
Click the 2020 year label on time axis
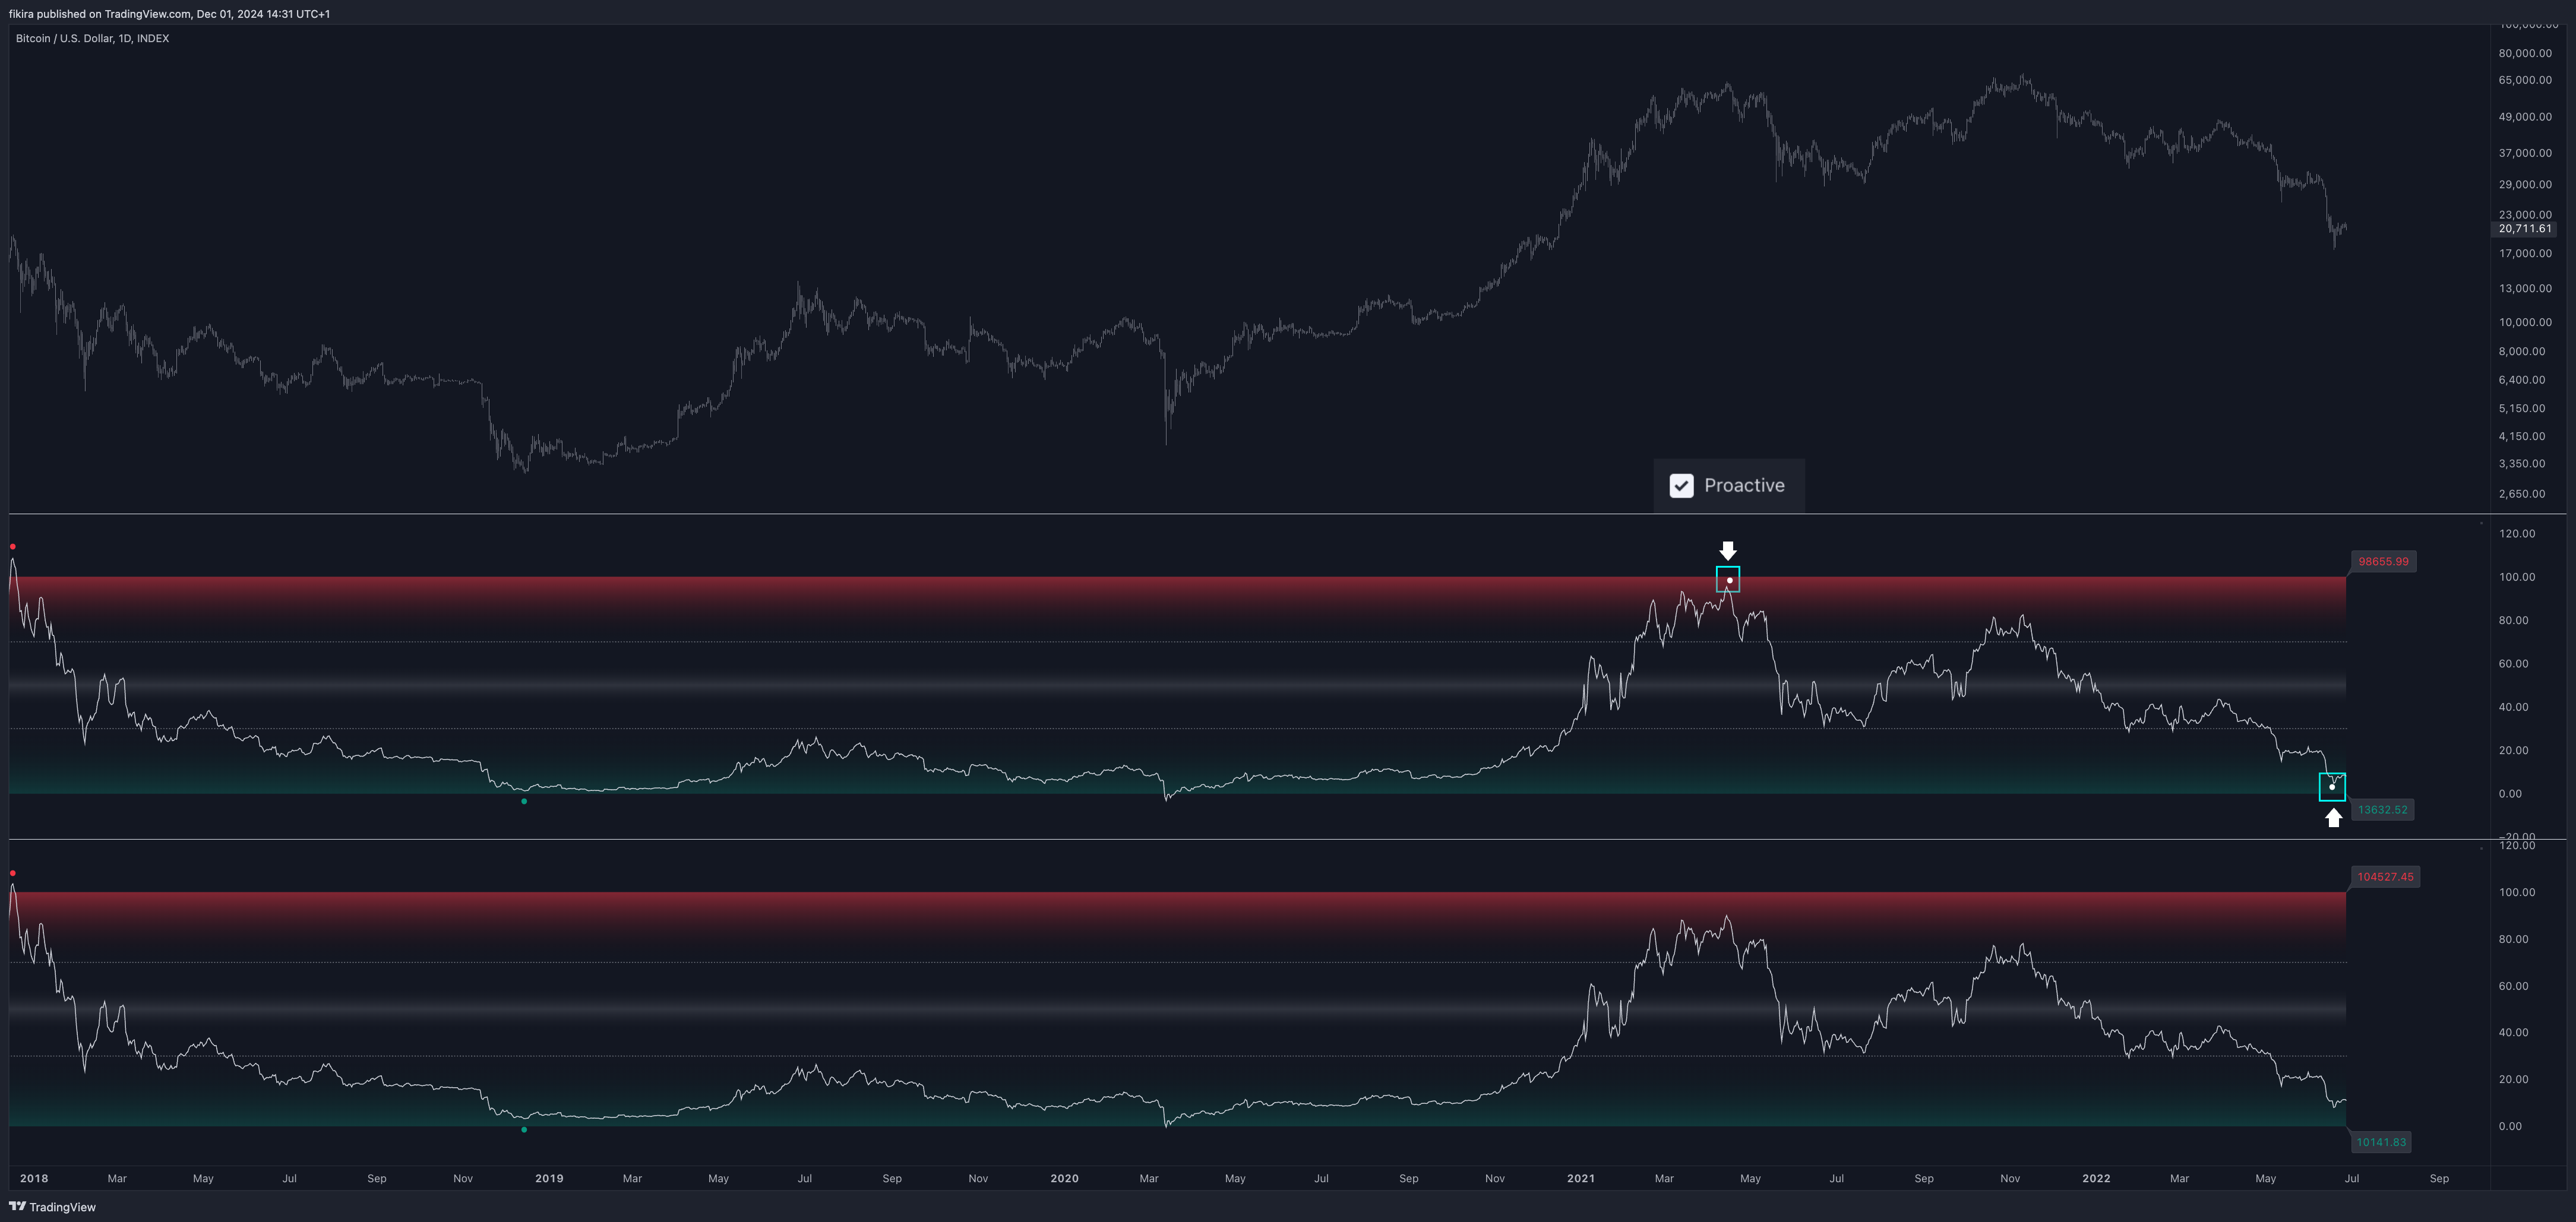coord(1064,1178)
